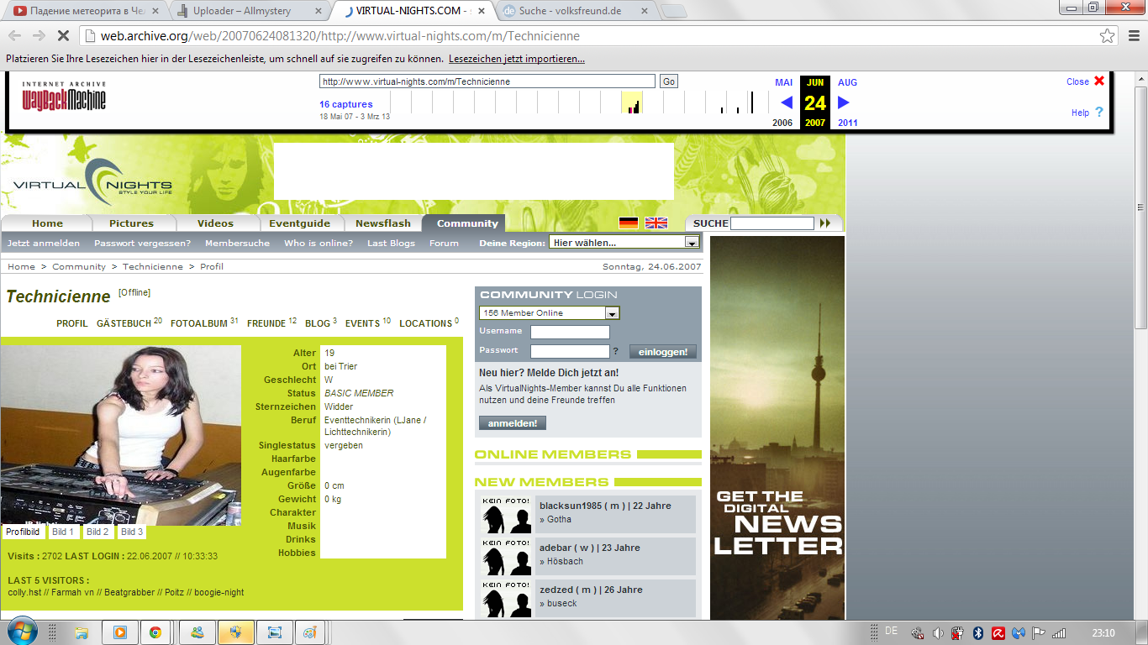
Task: Click the Avira antivirus tray icon
Action: coord(998,633)
